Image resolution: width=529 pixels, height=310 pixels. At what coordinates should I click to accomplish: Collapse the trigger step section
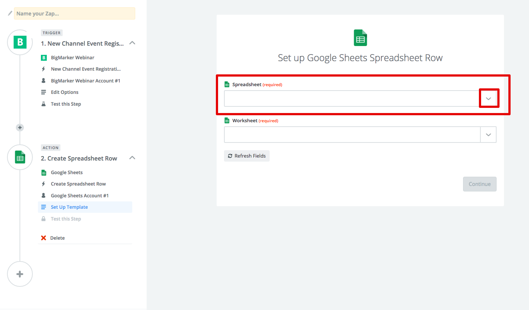coord(133,43)
